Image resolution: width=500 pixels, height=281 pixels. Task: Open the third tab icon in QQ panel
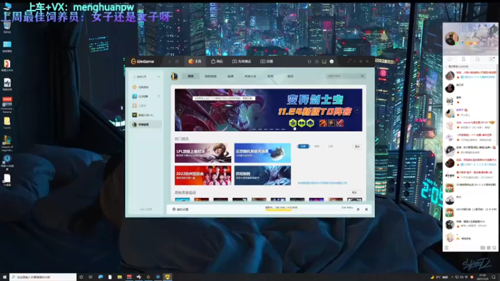tap(477, 59)
